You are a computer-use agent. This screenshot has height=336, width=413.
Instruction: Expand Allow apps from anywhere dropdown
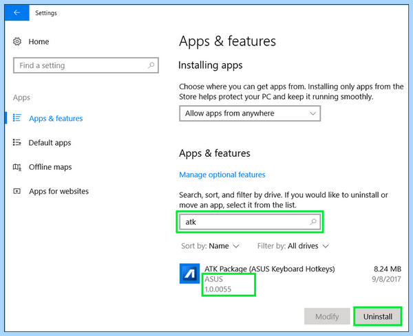[250, 113]
